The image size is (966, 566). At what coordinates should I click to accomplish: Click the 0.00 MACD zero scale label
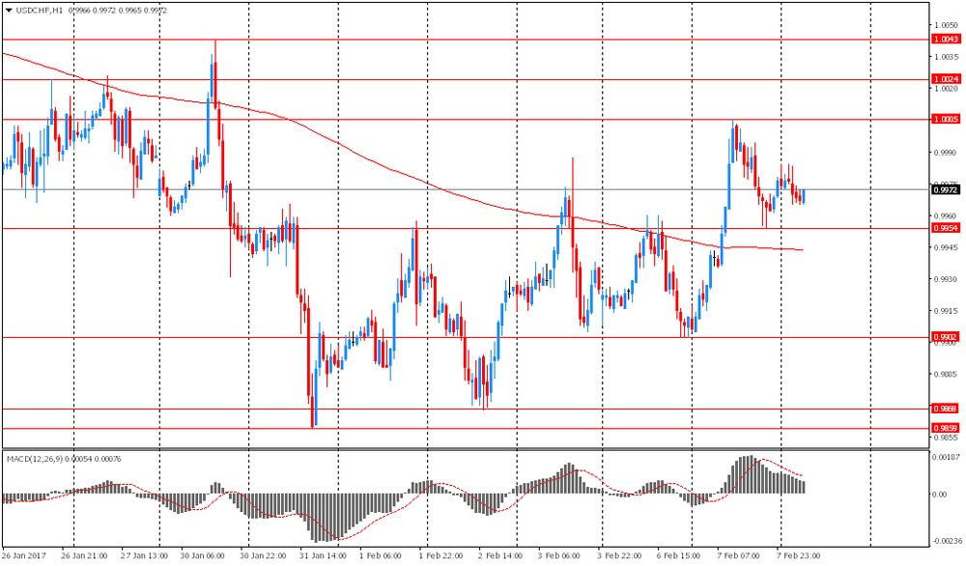click(940, 495)
